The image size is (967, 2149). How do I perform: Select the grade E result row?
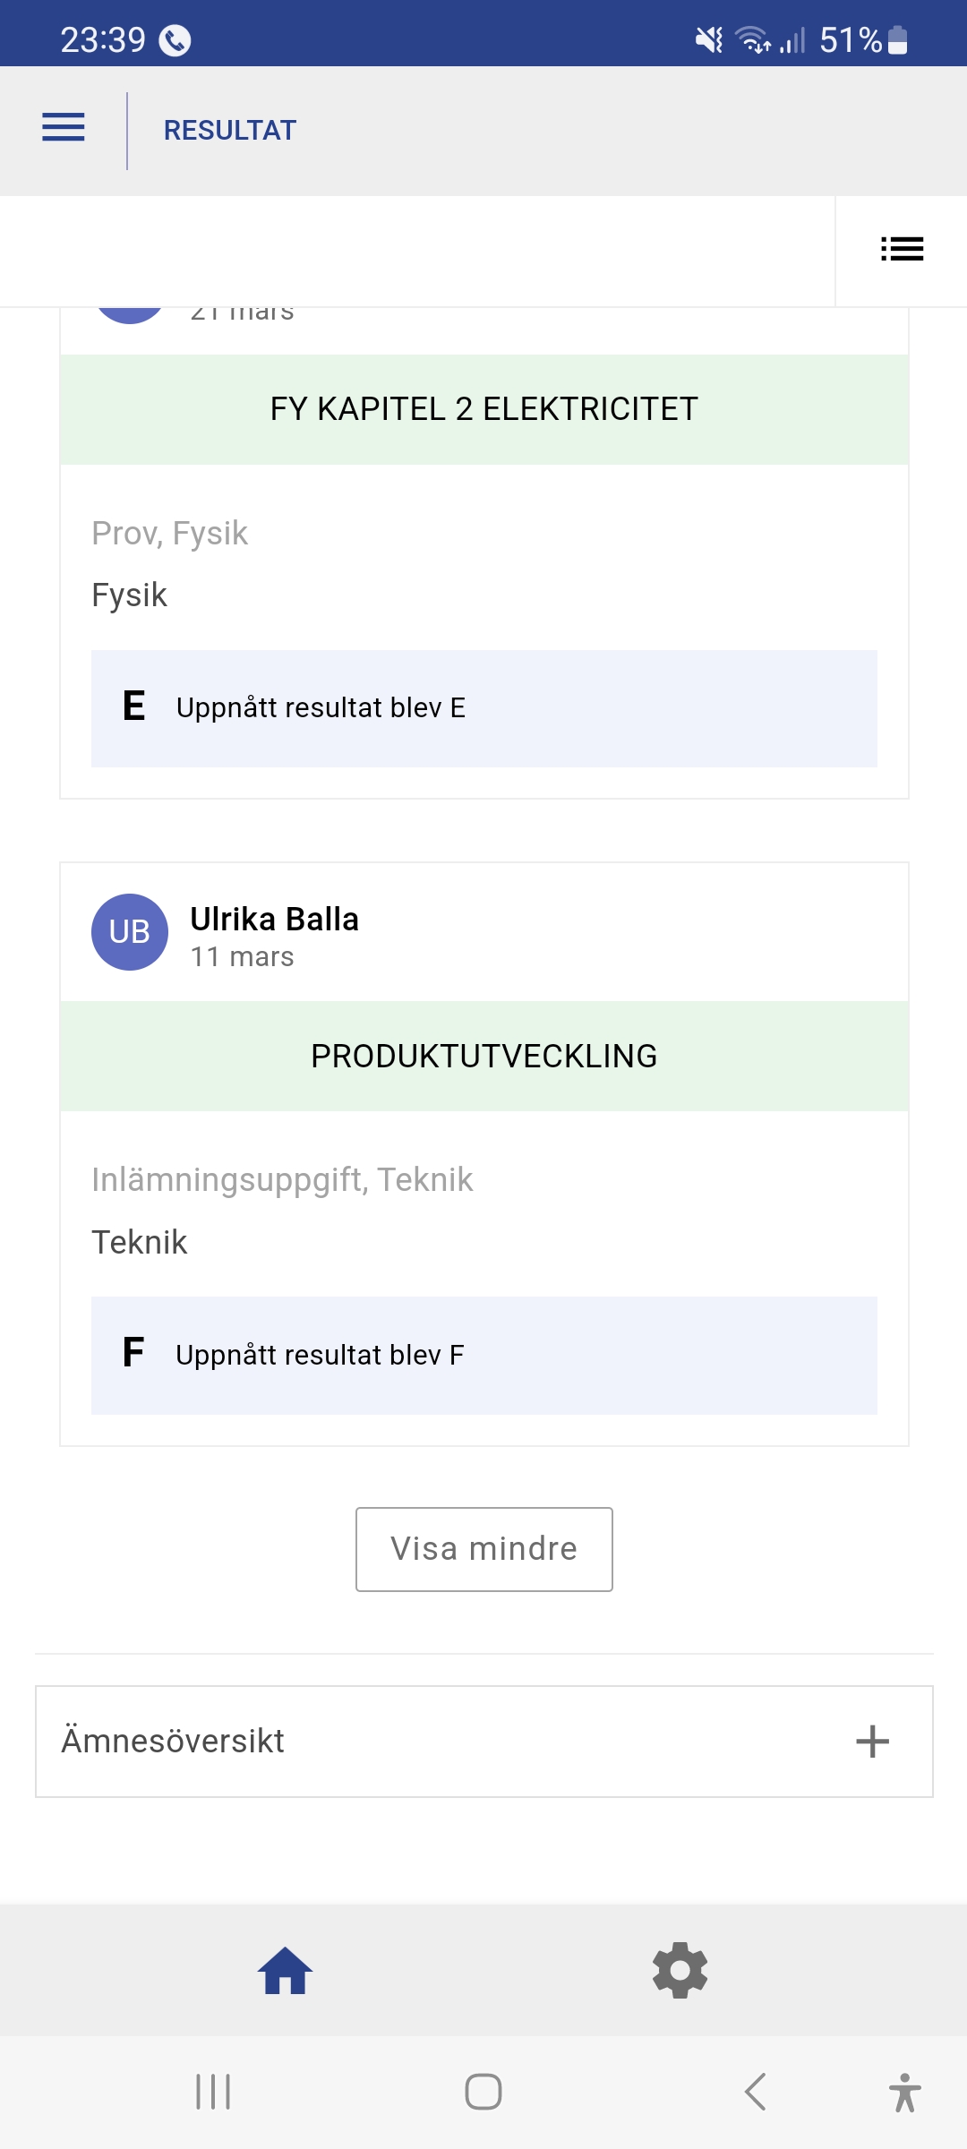484,708
